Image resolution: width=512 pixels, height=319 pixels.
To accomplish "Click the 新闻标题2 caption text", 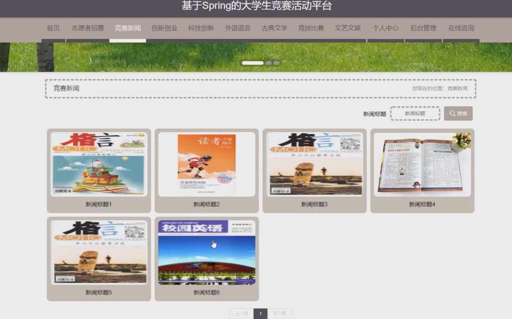I will click(206, 204).
